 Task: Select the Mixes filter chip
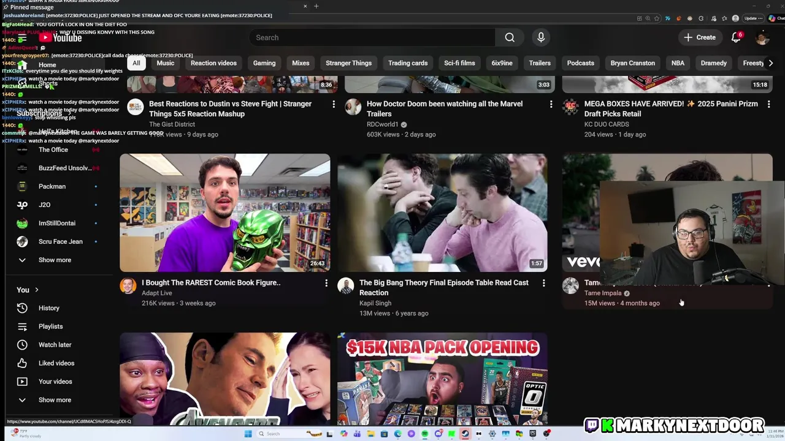coord(301,63)
